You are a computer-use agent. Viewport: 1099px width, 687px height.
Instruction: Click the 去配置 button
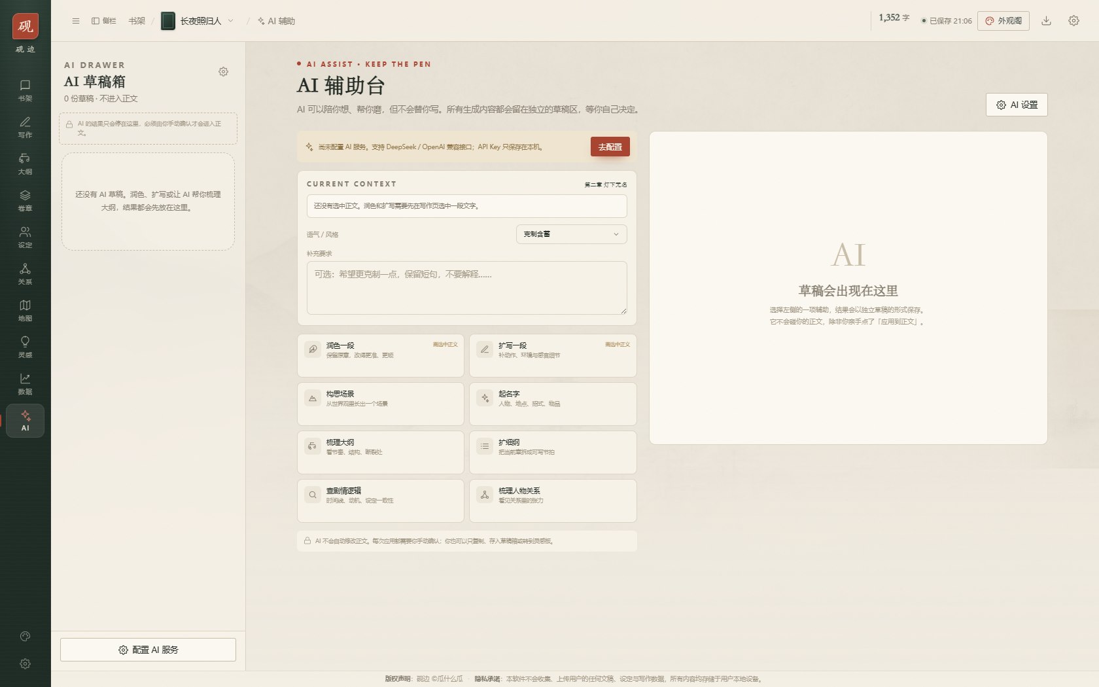(x=610, y=147)
